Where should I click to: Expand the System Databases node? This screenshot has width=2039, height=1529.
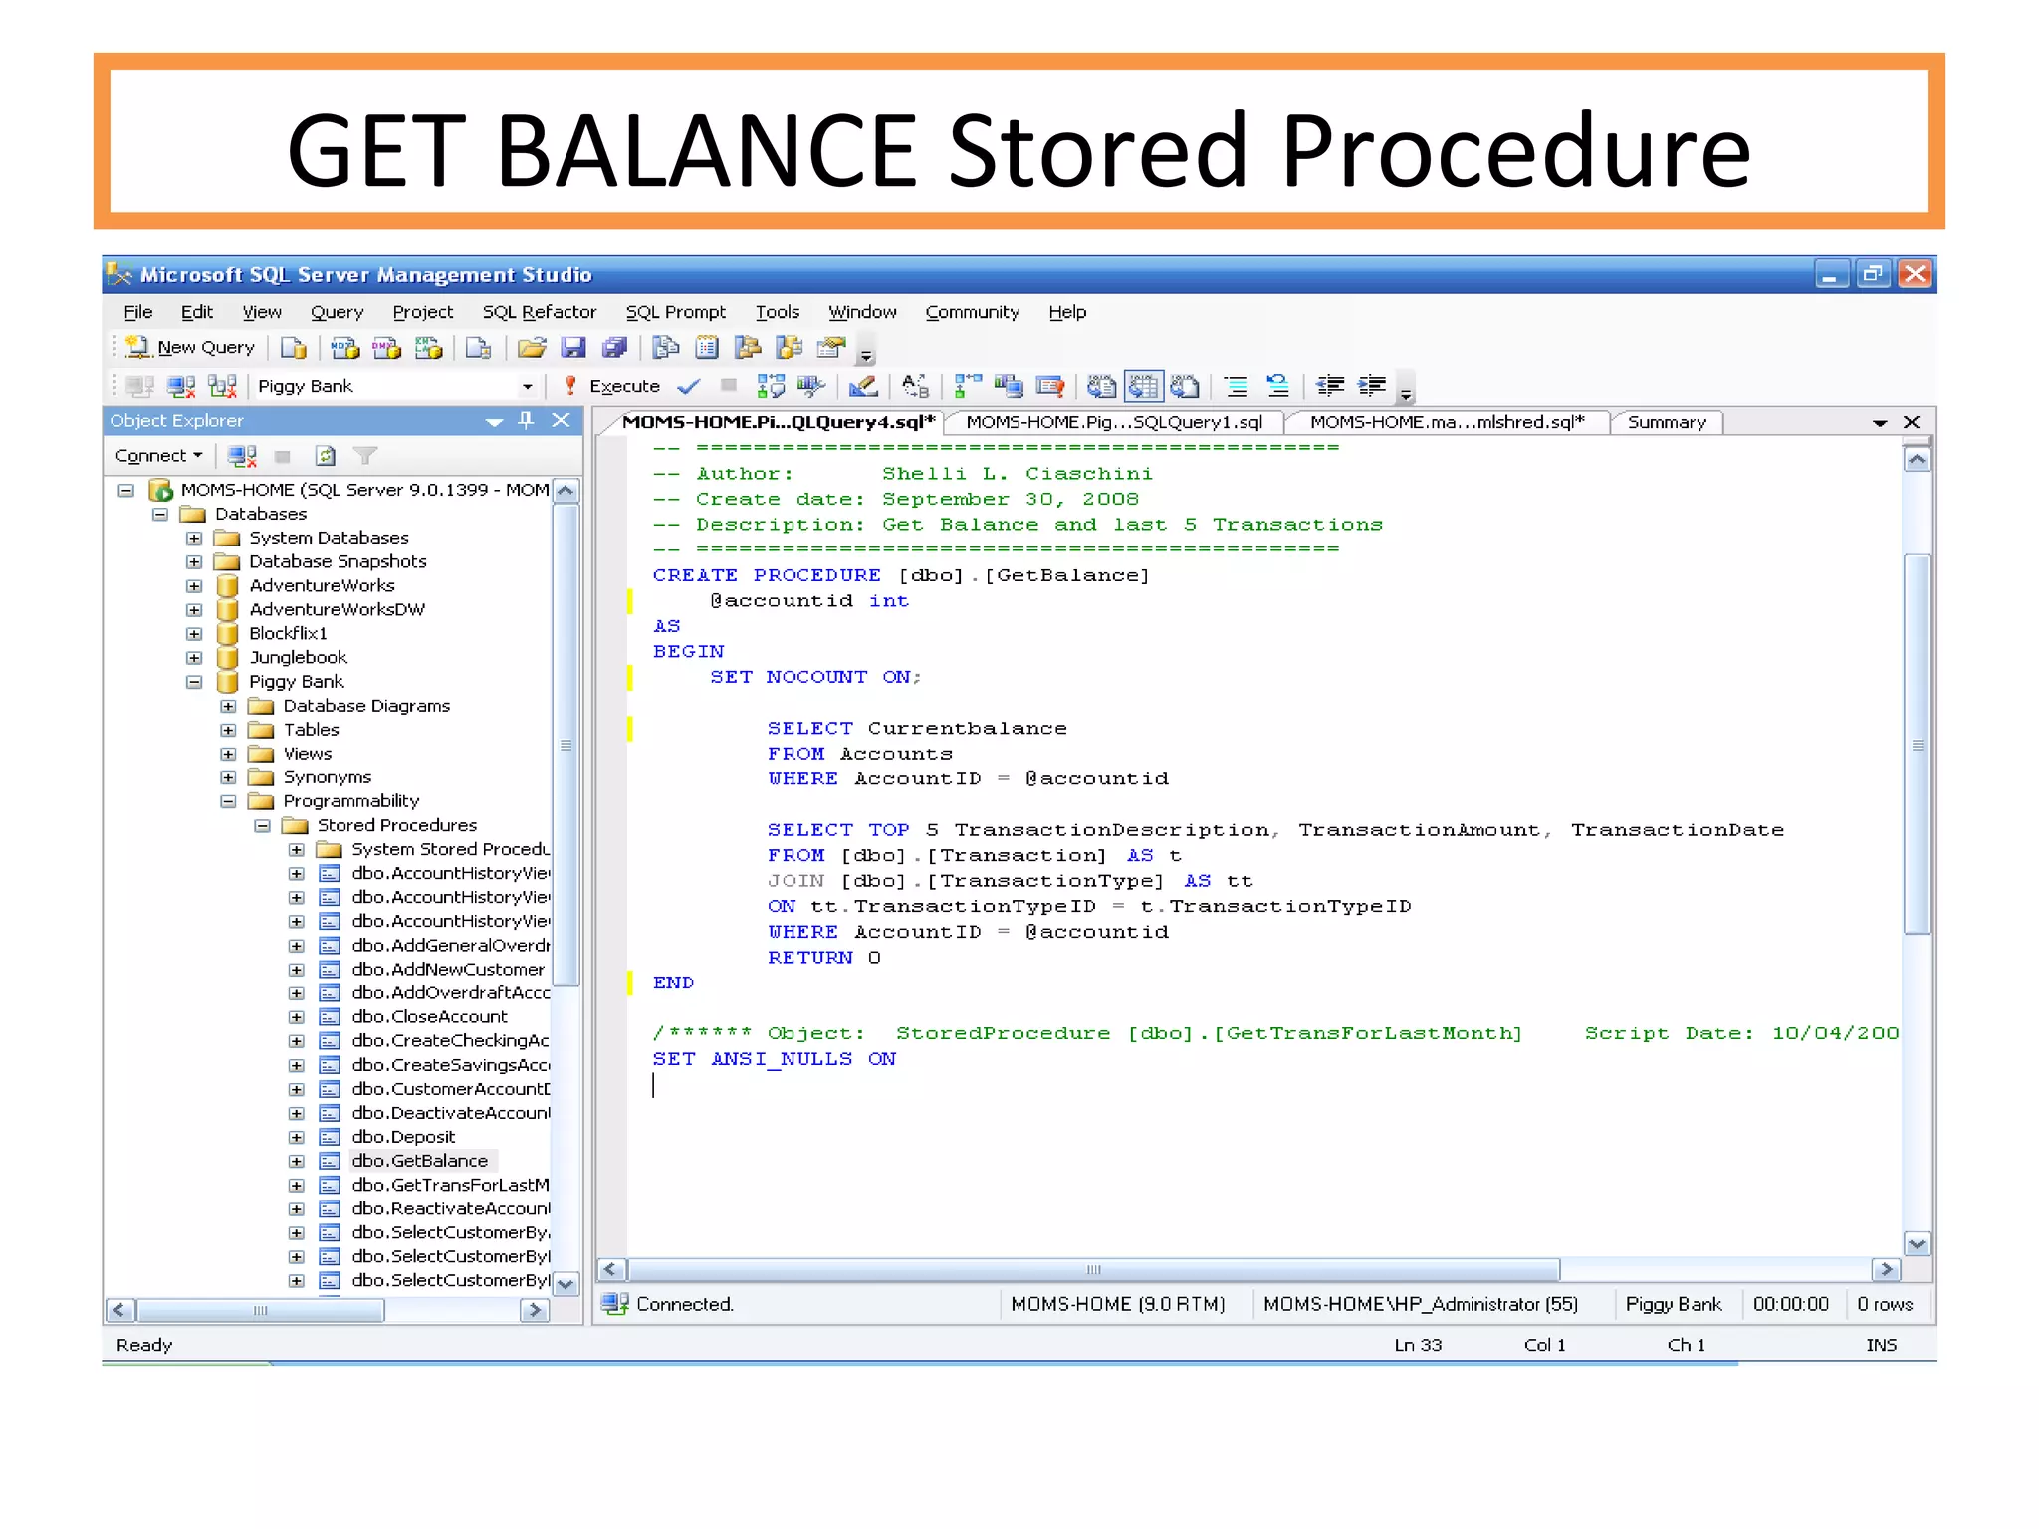tap(194, 539)
